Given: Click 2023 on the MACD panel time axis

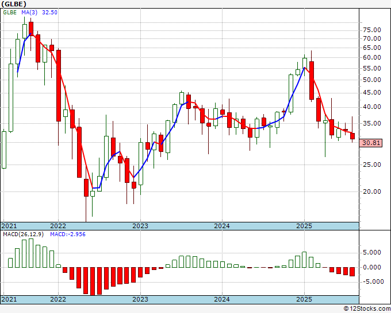Looking at the screenshot, I should pos(140,299).
